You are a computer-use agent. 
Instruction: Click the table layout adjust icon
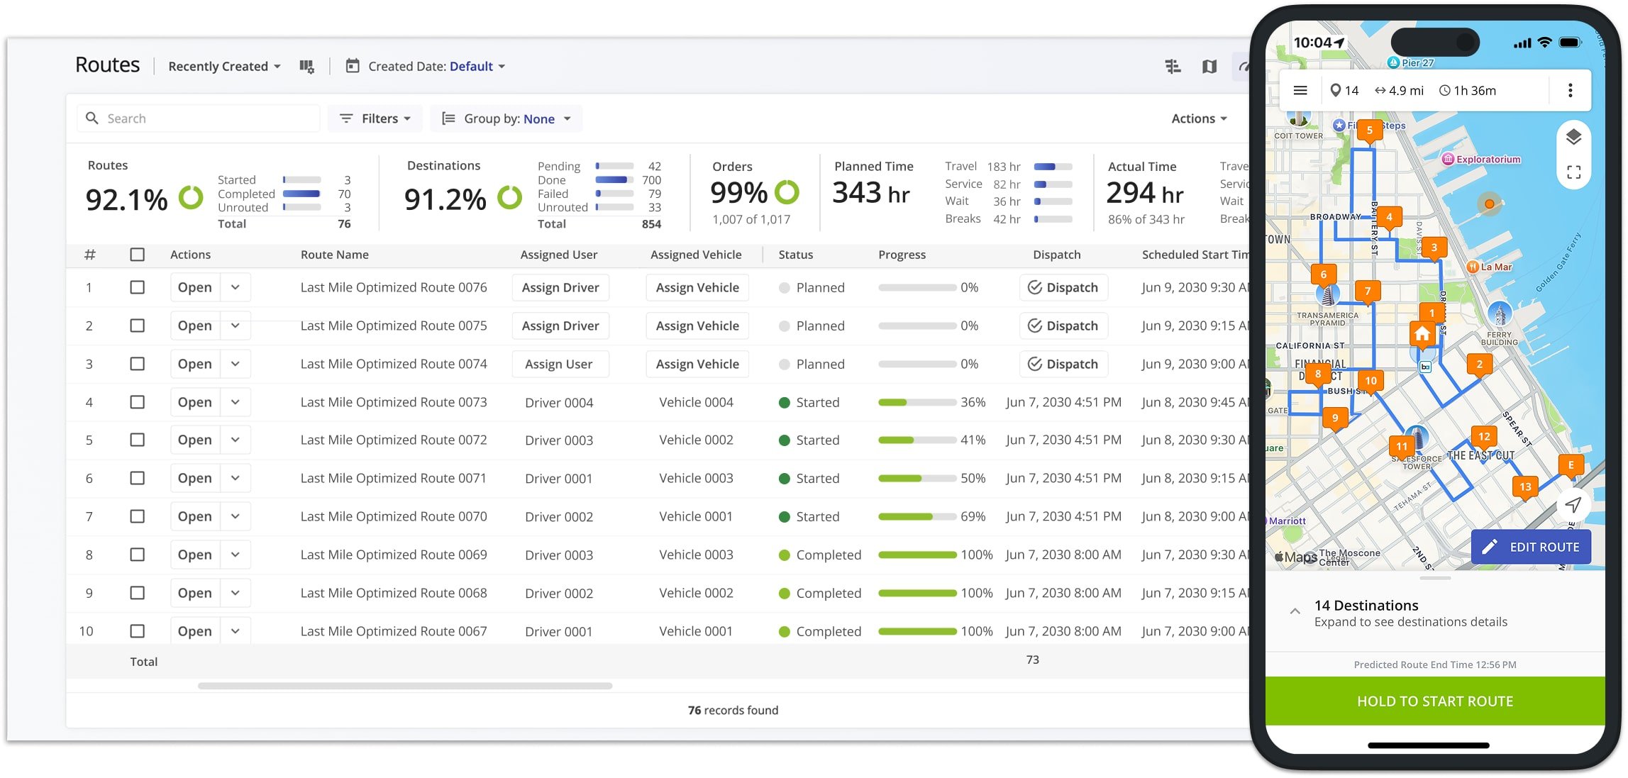click(1173, 67)
